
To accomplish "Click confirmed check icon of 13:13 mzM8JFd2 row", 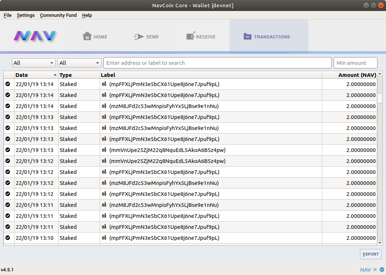I will (x=8, y=128).
